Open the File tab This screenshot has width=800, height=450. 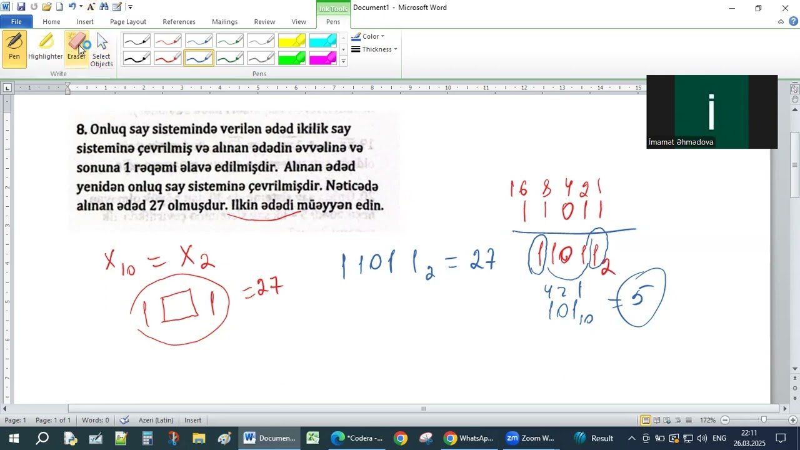16,21
